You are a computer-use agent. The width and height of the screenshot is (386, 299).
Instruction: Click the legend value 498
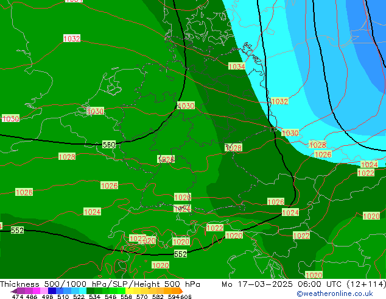point(47,297)
